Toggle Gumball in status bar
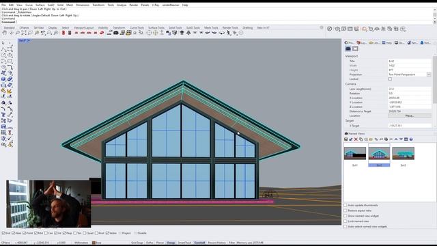The width and height of the screenshot is (437, 246). coord(199,243)
